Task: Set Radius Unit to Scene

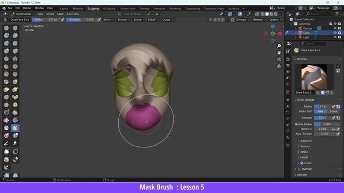Action: [333, 112]
